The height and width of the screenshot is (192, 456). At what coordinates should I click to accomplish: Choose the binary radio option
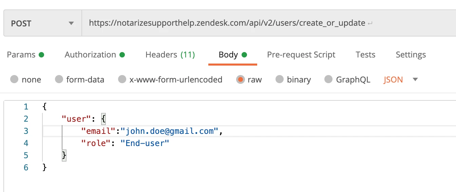click(280, 79)
